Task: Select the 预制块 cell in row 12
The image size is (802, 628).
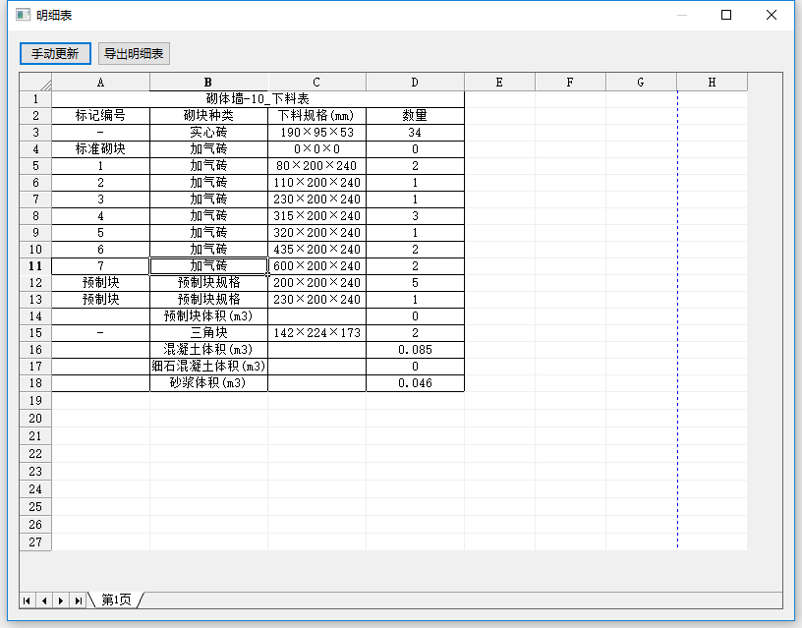Action: click(101, 283)
